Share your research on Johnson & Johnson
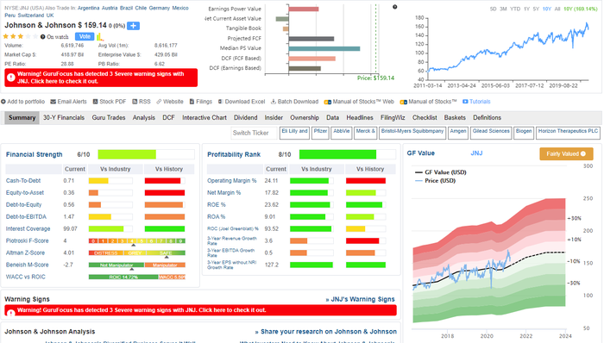 click(326, 332)
